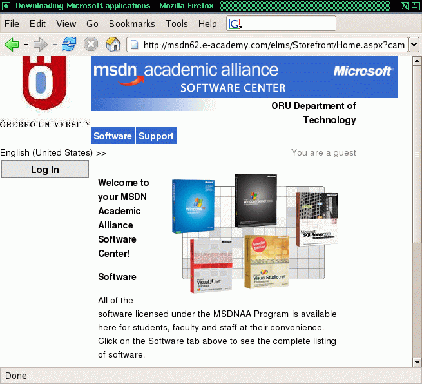Click the SQL Server 2000 box image
The image size is (422, 384).
pyautogui.click(x=317, y=219)
